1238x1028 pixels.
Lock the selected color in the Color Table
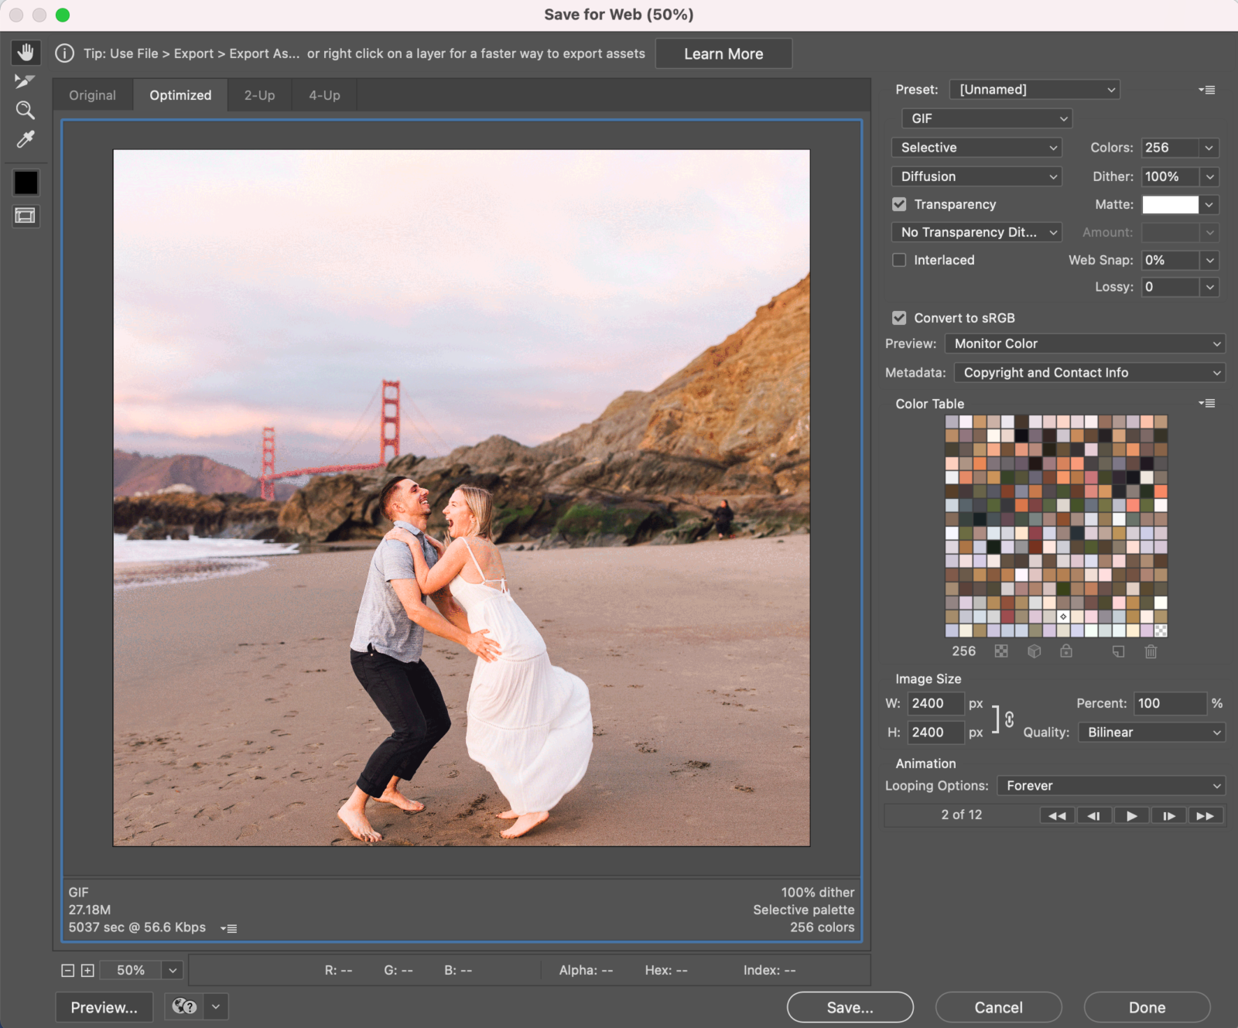[1066, 651]
